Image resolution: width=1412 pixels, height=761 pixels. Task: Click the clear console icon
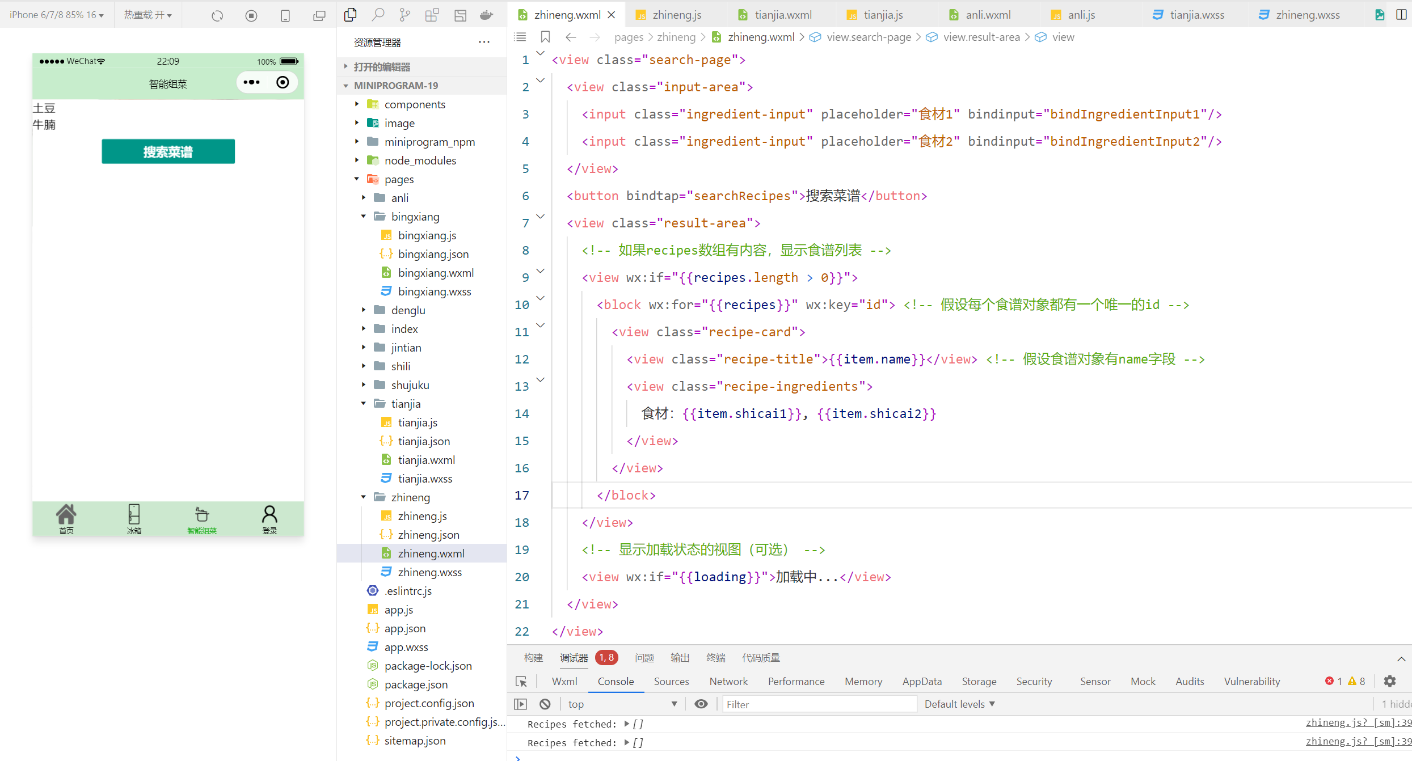point(545,704)
